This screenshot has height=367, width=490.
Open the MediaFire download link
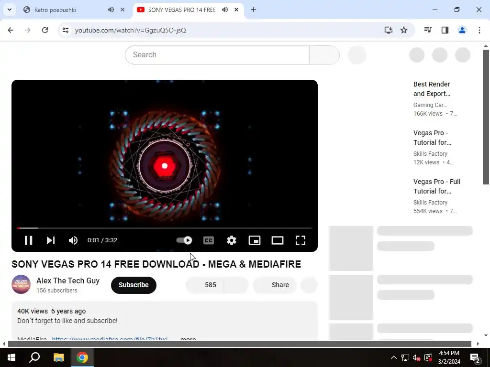click(110, 339)
